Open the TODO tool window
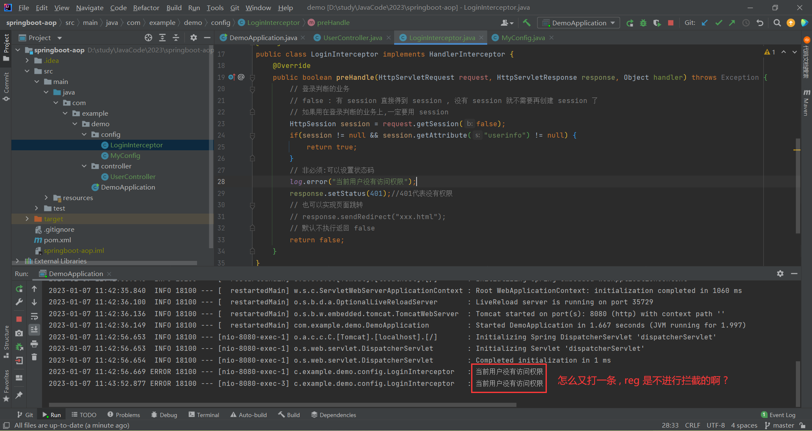 click(x=84, y=415)
